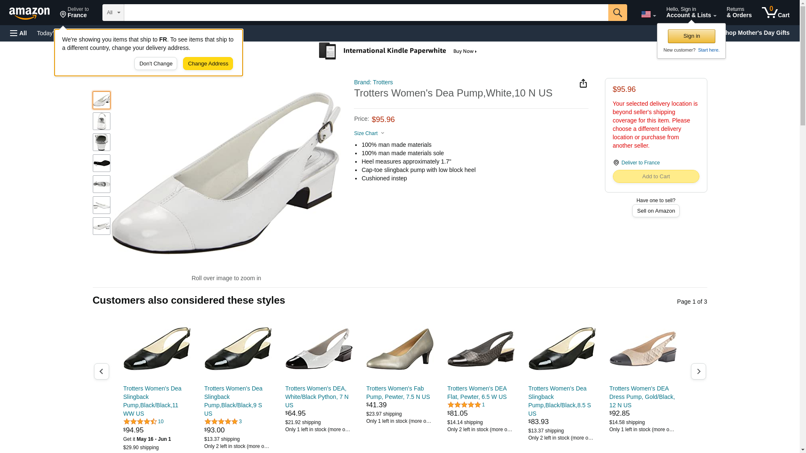Select the black sole thumbnail image
The width and height of the screenshot is (806, 453).
102,163
